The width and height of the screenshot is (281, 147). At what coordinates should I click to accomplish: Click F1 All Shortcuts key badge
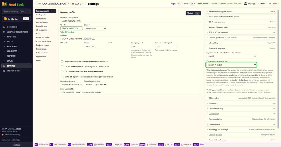pyautogui.click(x=36, y=144)
